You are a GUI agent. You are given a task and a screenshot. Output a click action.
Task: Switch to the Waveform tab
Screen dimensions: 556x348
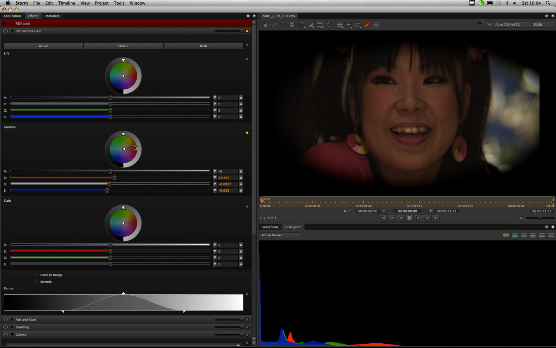270,227
